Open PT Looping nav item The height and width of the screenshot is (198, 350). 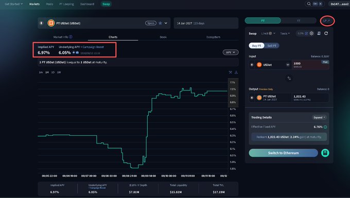(x=66, y=4)
